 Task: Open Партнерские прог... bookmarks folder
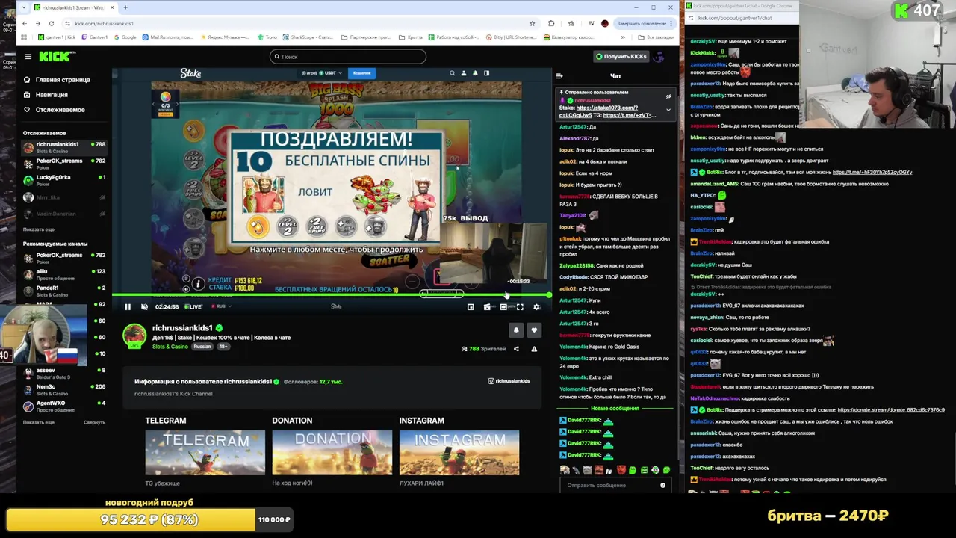(365, 37)
